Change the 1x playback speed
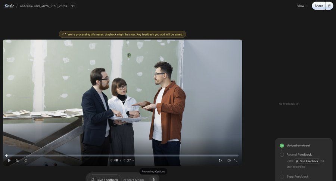The image size is (336, 181). [x=221, y=160]
